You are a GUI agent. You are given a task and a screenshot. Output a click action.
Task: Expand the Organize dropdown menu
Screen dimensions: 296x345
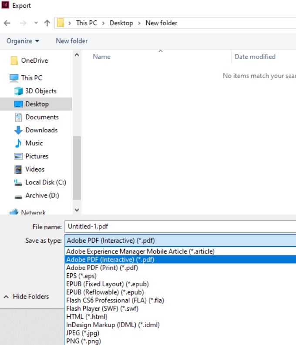pos(23,41)
